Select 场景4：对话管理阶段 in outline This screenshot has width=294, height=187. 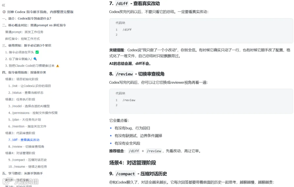[x=20, y=153]
